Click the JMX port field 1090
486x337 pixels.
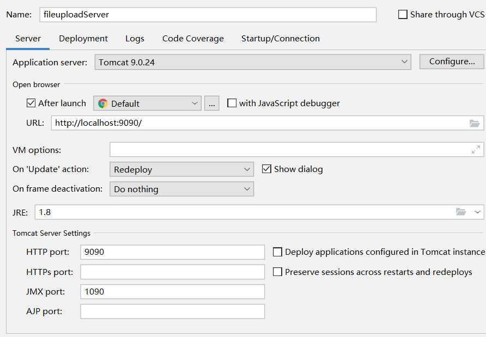coord(172,291)
